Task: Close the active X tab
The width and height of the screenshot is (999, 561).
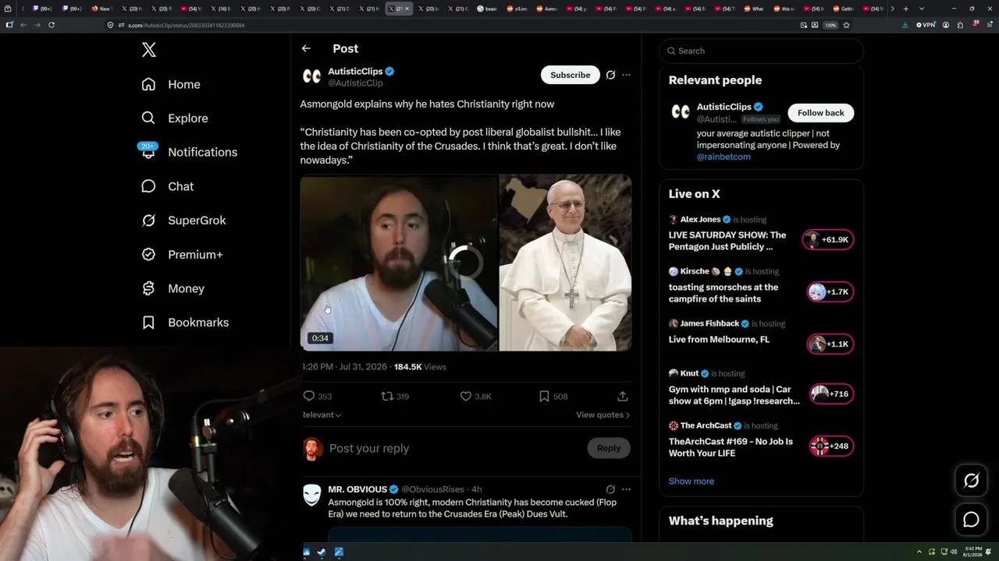Action: [407, 9]
